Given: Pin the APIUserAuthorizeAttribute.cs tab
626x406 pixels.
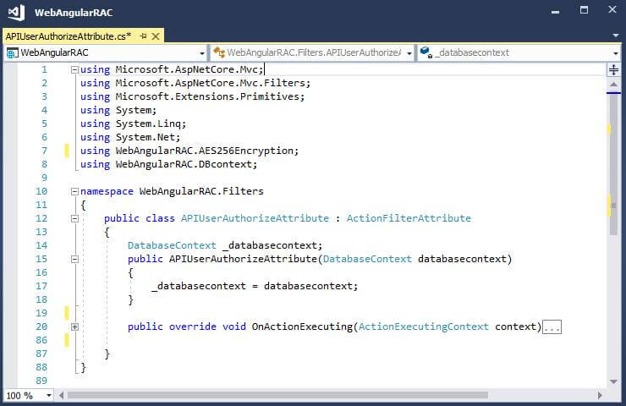Looking at the screenshot, I should [x=143, y=36].
